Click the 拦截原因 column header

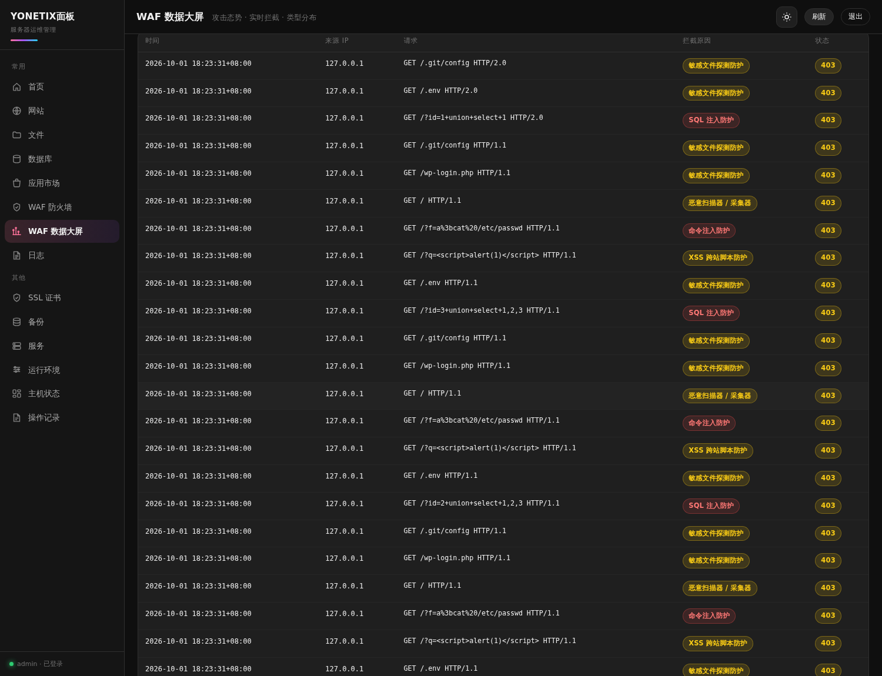[697, 41]
